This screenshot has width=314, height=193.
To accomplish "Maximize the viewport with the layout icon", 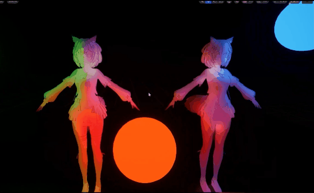I will click(x=307, y=2).
